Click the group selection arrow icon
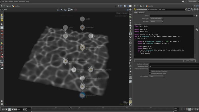Image resolution: width=199 pixels, height=112 pixels. tap(197, 16)
